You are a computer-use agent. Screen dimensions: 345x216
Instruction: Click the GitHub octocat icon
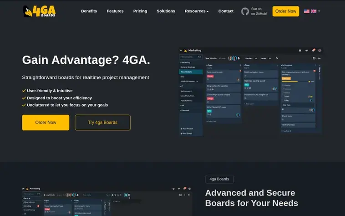[245, 11]
